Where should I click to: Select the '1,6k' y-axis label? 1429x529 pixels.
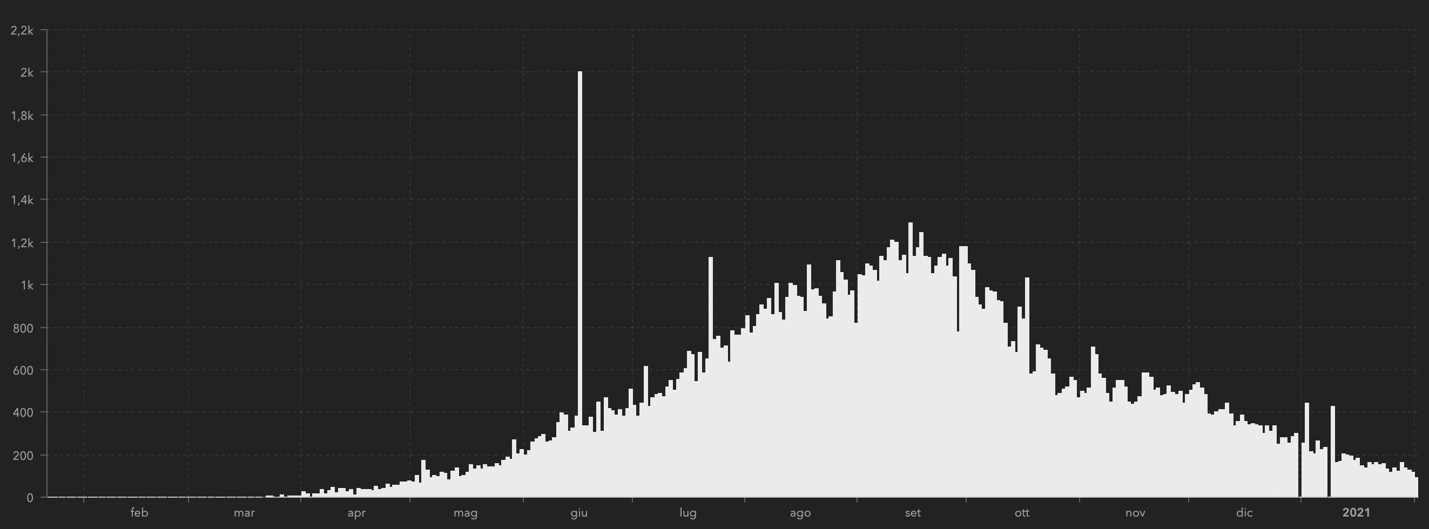pyautogui.click(x=22, y=158)
